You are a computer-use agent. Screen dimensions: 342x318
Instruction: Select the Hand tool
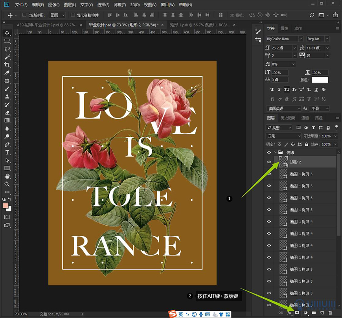click(7, 176)
